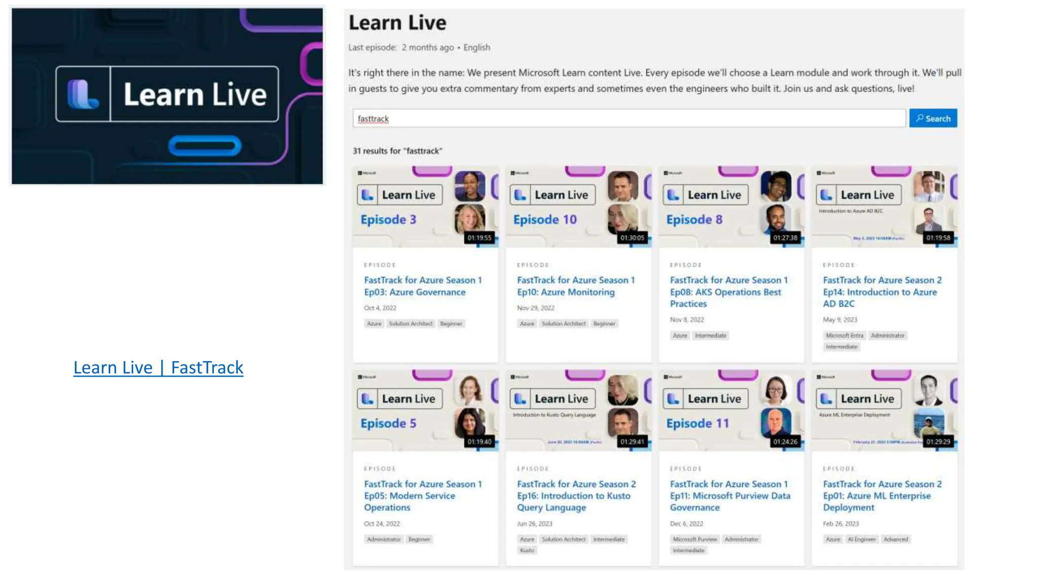Open 'Ep16: Introduction to Kusto Query Language' link
The height and width of the screenshot is (584, 1038).
(x=576, y=495)
